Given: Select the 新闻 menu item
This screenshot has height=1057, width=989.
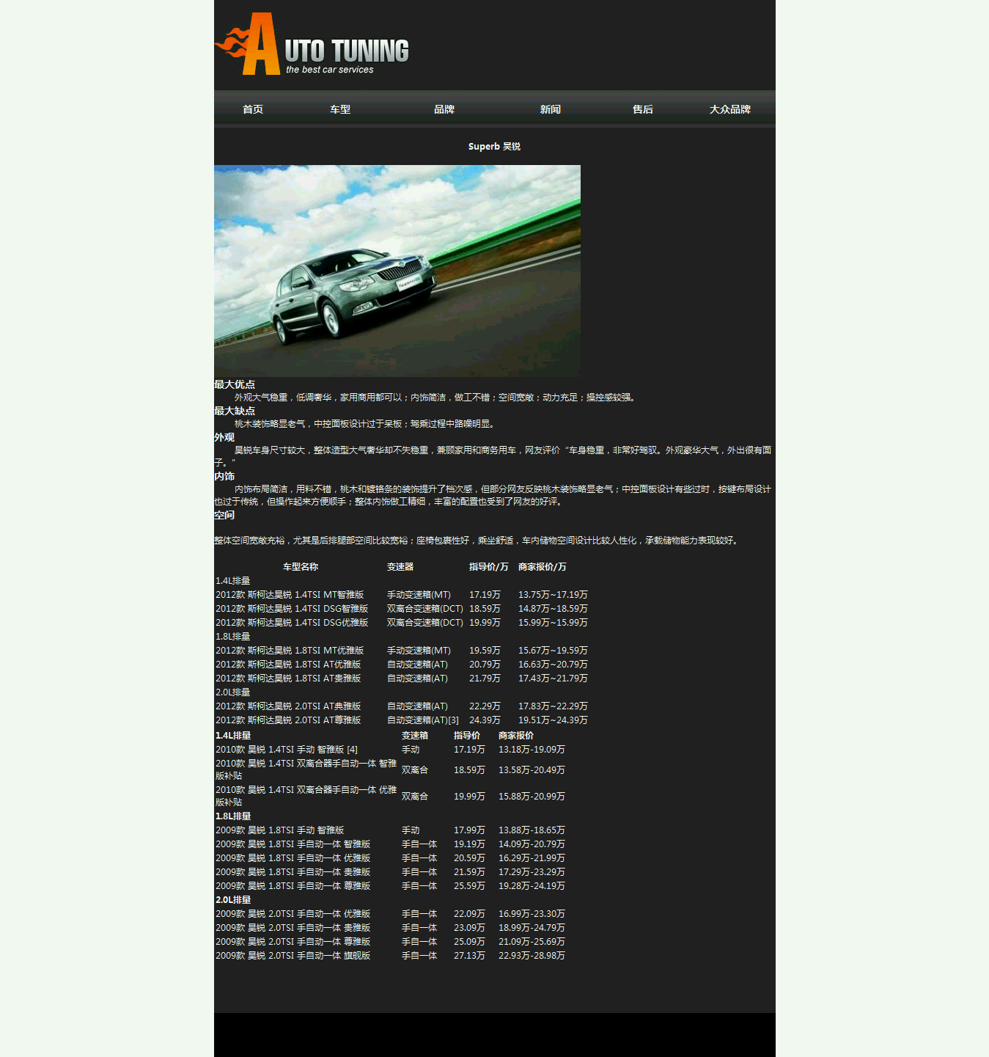Looking at the screenshot, I should [551, 109].
